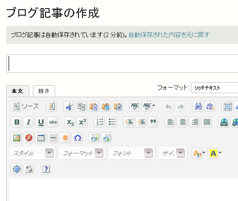Maximize editor icon in bottom row
Image resolution: width=238 pixels, height=201 pixels.
pyautogui.click(x=16, y=169)
